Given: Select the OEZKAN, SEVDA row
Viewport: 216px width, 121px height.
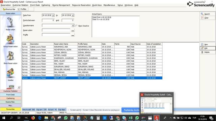Looking at the screenshot, I should tap(92, 75).
